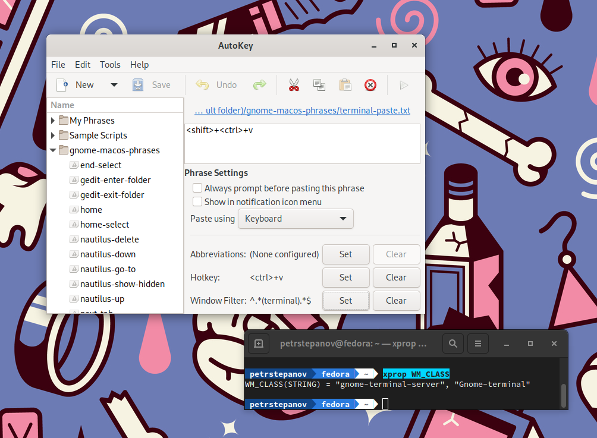Click Clear for Abbreviations
This screenshot has height=438, width=597.
(x=396, y=254)
